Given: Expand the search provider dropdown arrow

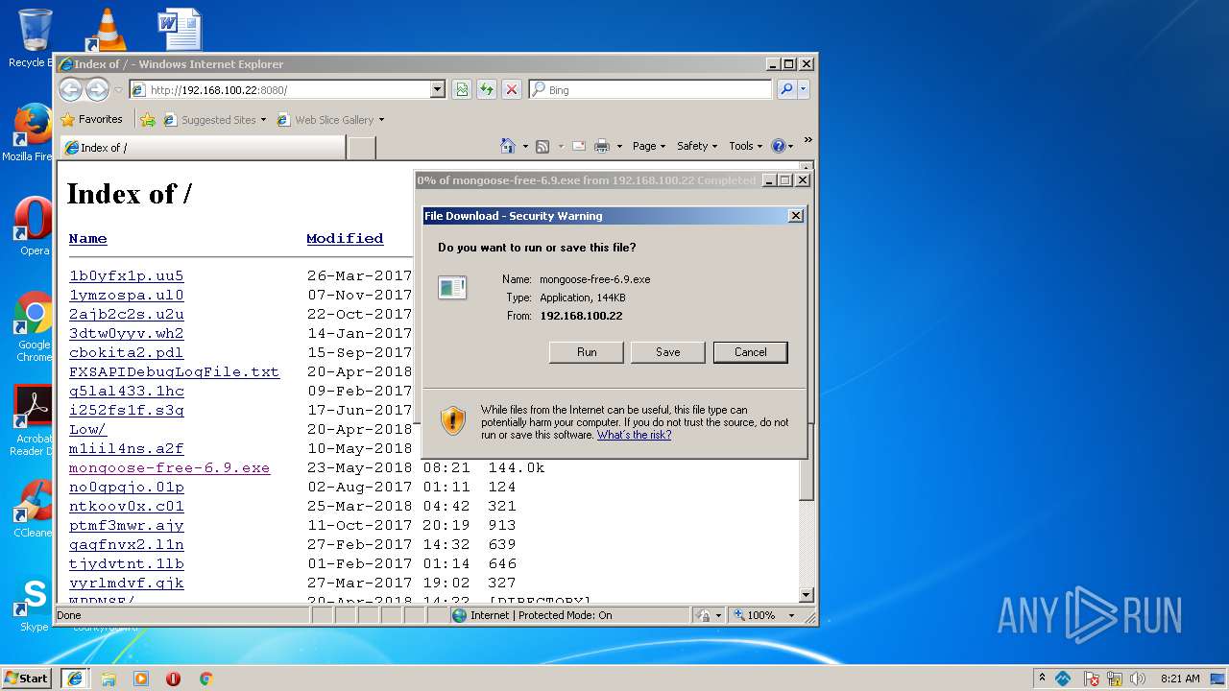Looking at the screenshot, I should click(x=804, y=89).
